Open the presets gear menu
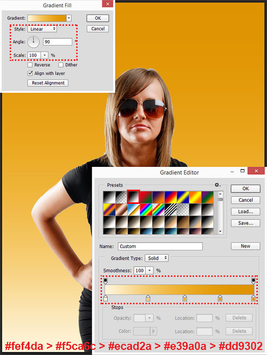The image size is (267, 355). [x=217, y=185]
